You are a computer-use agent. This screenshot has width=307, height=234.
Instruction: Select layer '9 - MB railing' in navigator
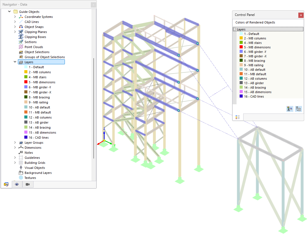coord(38,102)
